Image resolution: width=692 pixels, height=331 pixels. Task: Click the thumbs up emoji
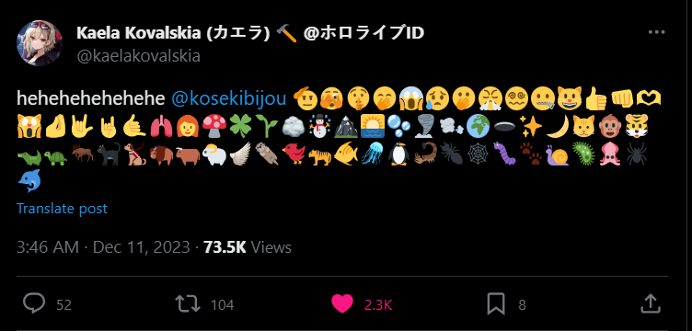(596, 99)
